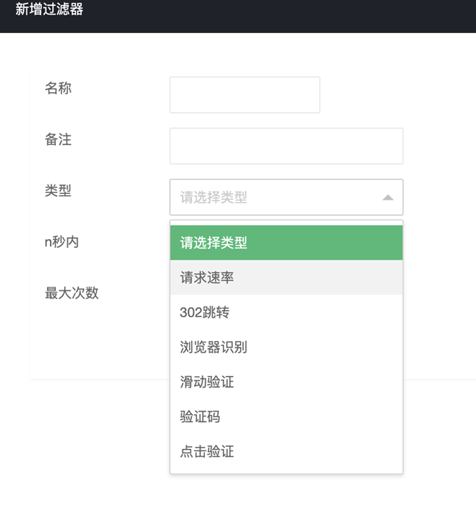Click the 备注 field label

(x=59, y=140)
